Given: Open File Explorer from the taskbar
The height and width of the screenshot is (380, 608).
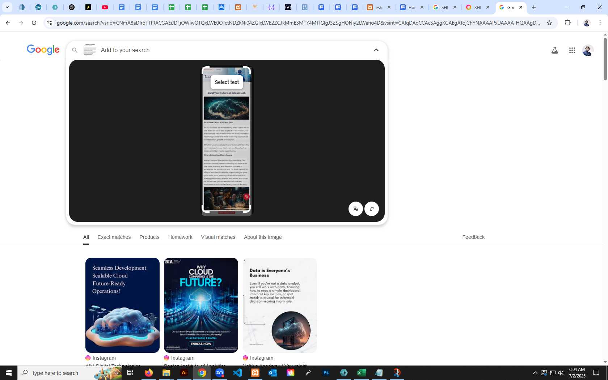Looking at the screenshot, I should pos(166,373).
